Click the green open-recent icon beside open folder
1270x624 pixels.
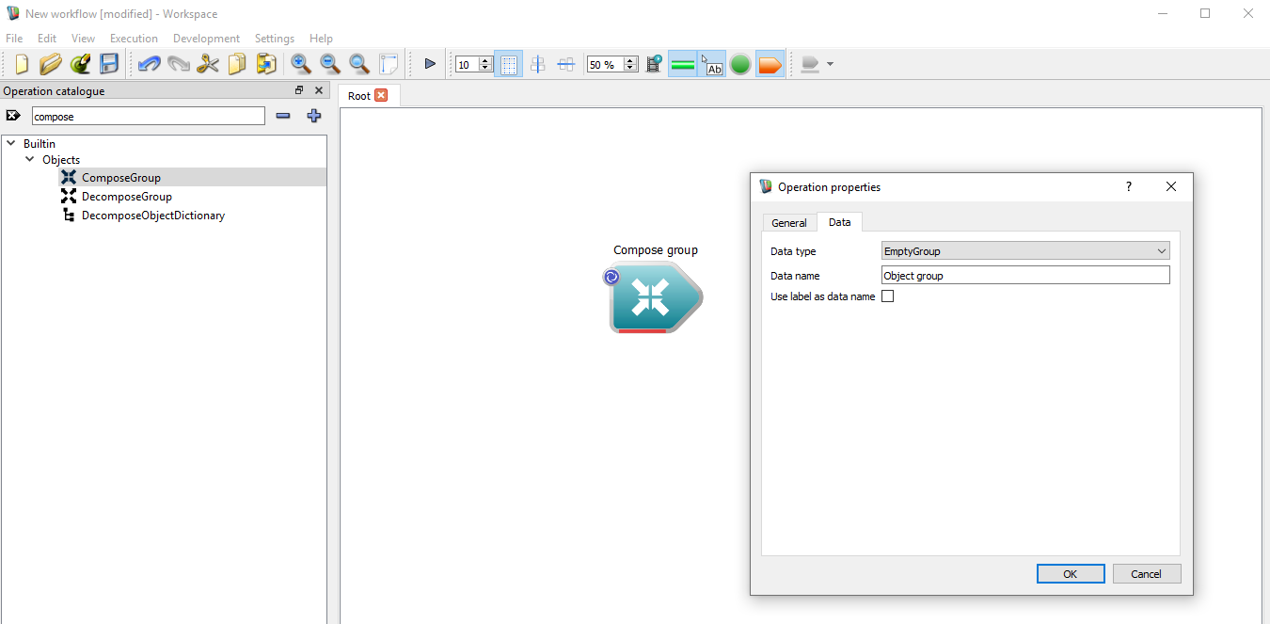coord(80,64)
